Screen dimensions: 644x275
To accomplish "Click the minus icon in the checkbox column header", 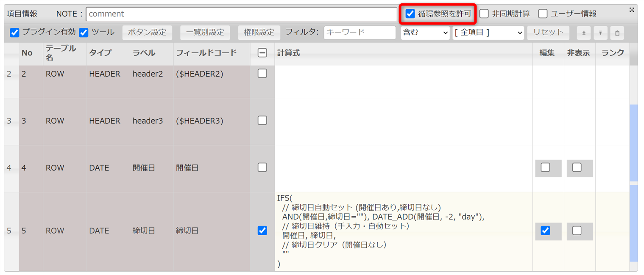I will (262, 53).
